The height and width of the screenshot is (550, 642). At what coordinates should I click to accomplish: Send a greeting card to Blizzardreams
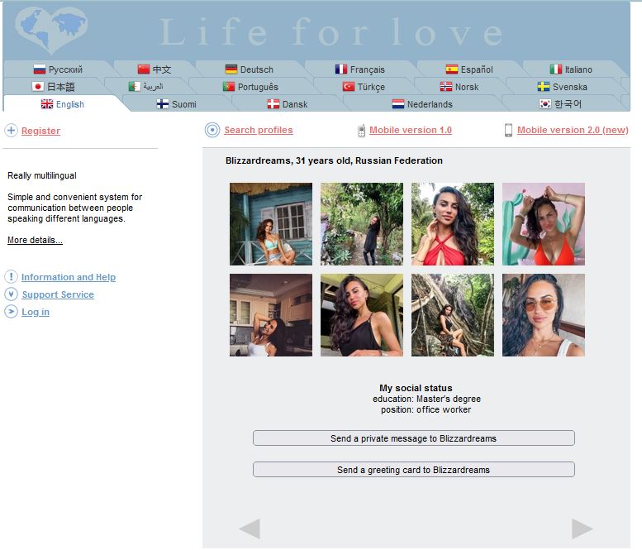pyautogui.click(x=413, y=470)
